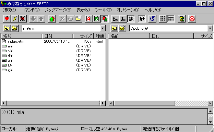The width and height of the screenshot is (214, 132).
Task: Open the ヘルプ(H) menu
Action: [x=153, y=10]
